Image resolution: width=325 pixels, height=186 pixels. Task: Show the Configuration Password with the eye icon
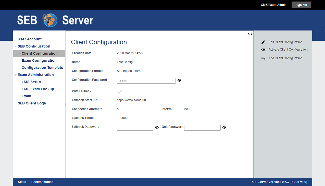point(179,80)
